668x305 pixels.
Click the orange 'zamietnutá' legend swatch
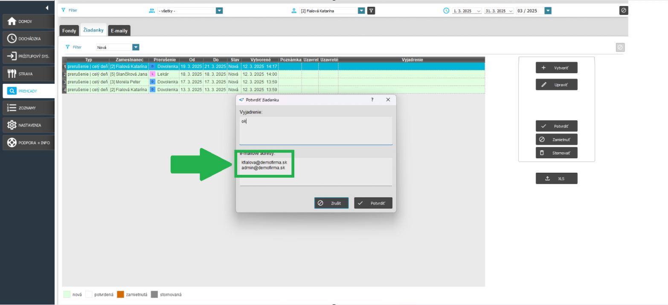pyautogui.click(x=120, y=294)
